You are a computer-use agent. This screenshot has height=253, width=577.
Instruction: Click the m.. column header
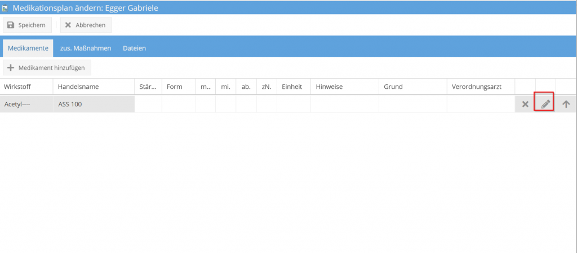[206, 87]
